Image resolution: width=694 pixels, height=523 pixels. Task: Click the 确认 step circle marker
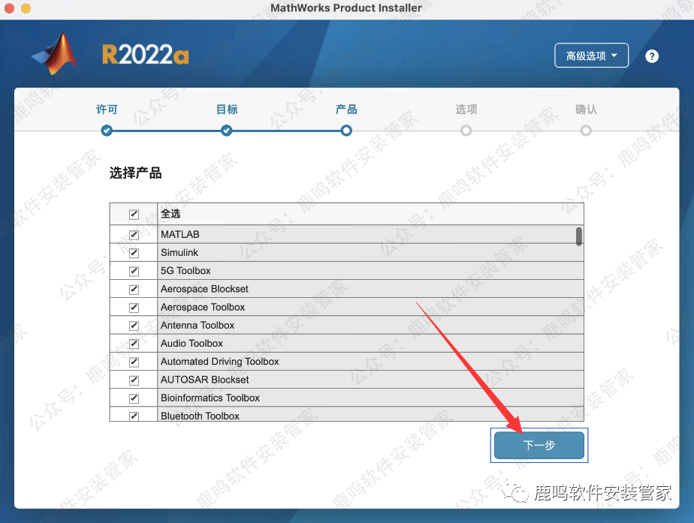586,131
